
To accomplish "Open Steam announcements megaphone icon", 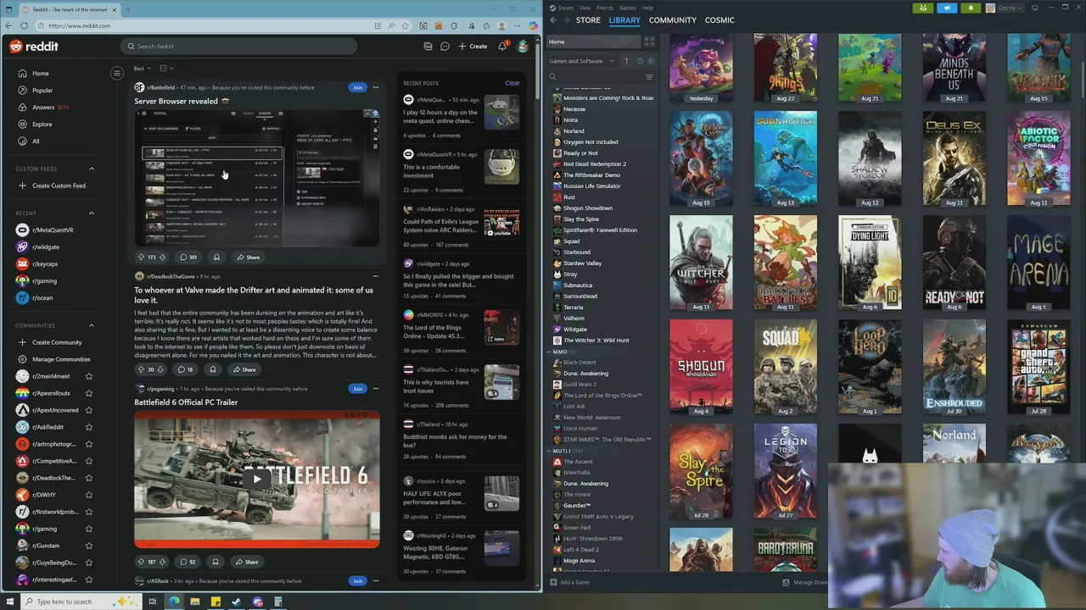I will coord(947,8).
